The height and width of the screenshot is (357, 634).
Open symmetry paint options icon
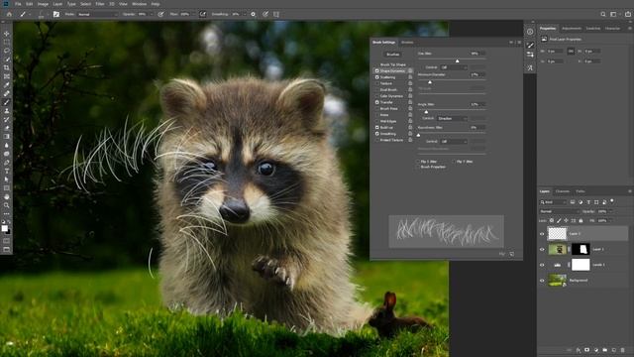click(276, 14)
